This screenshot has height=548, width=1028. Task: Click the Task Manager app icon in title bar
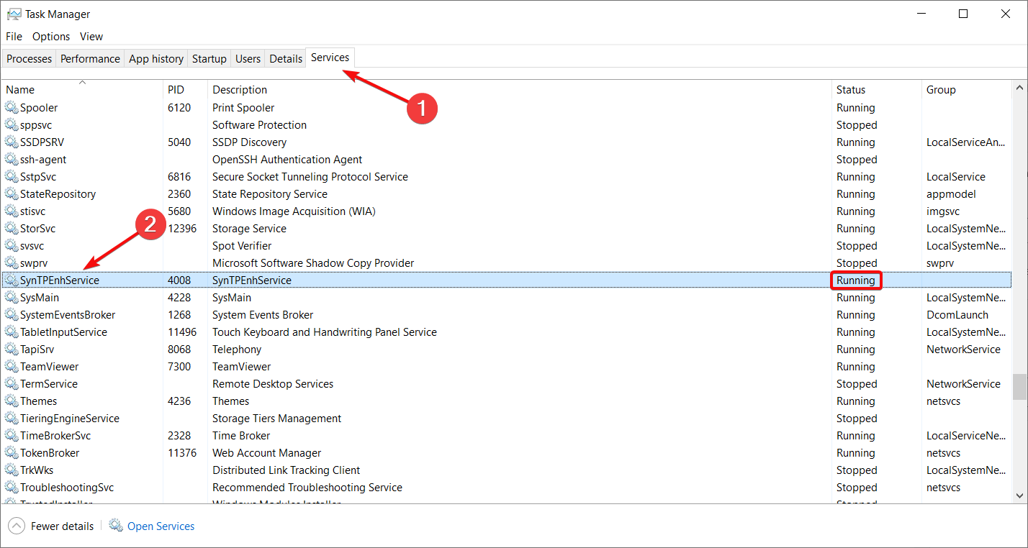tap(14, 14)
